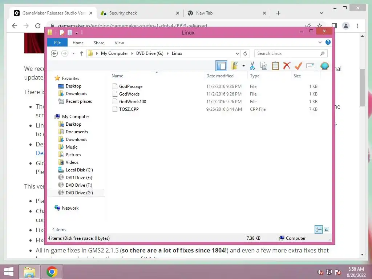Select the GodWords100 file

coord(133,102)
